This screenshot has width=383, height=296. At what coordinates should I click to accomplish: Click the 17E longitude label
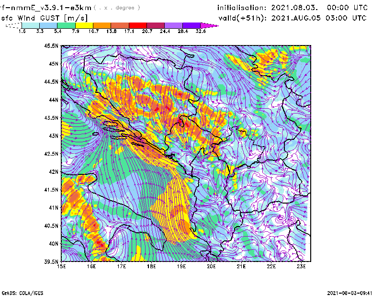(x=122, y=266)
